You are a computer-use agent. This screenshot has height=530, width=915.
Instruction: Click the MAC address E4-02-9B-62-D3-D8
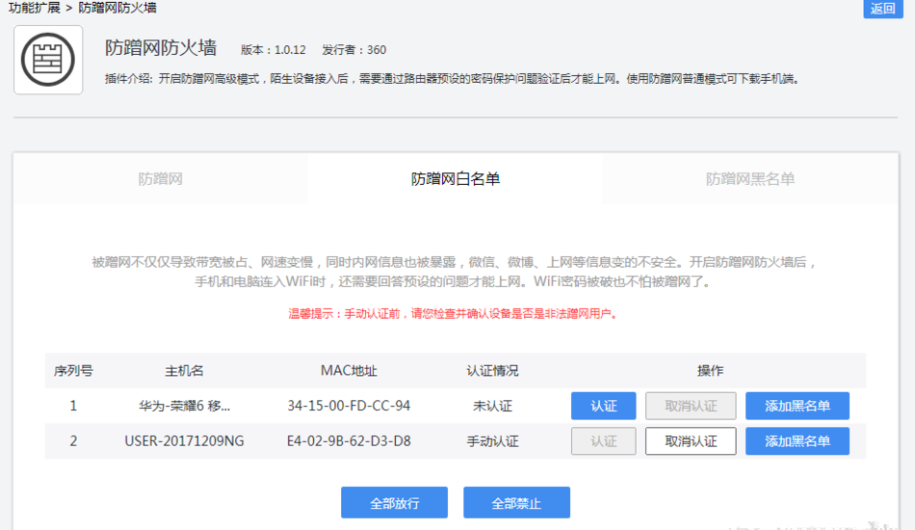pyautogui.click(x=349, y=441)
